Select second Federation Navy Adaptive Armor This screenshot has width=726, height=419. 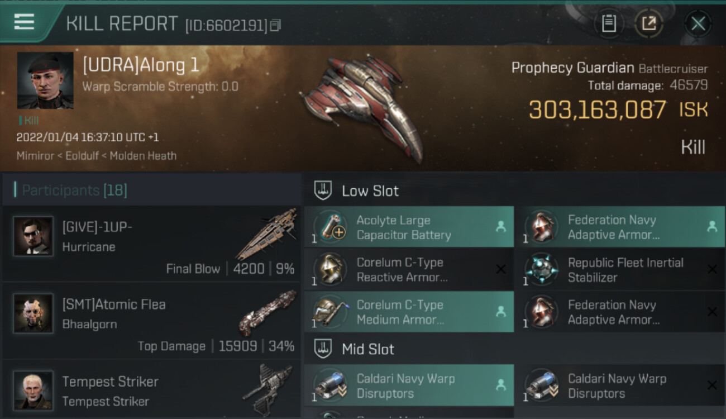[620, 312]
